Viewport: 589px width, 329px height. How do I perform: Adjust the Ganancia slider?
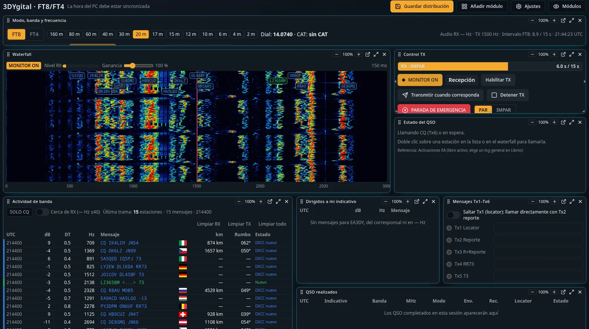coord(139,66)
